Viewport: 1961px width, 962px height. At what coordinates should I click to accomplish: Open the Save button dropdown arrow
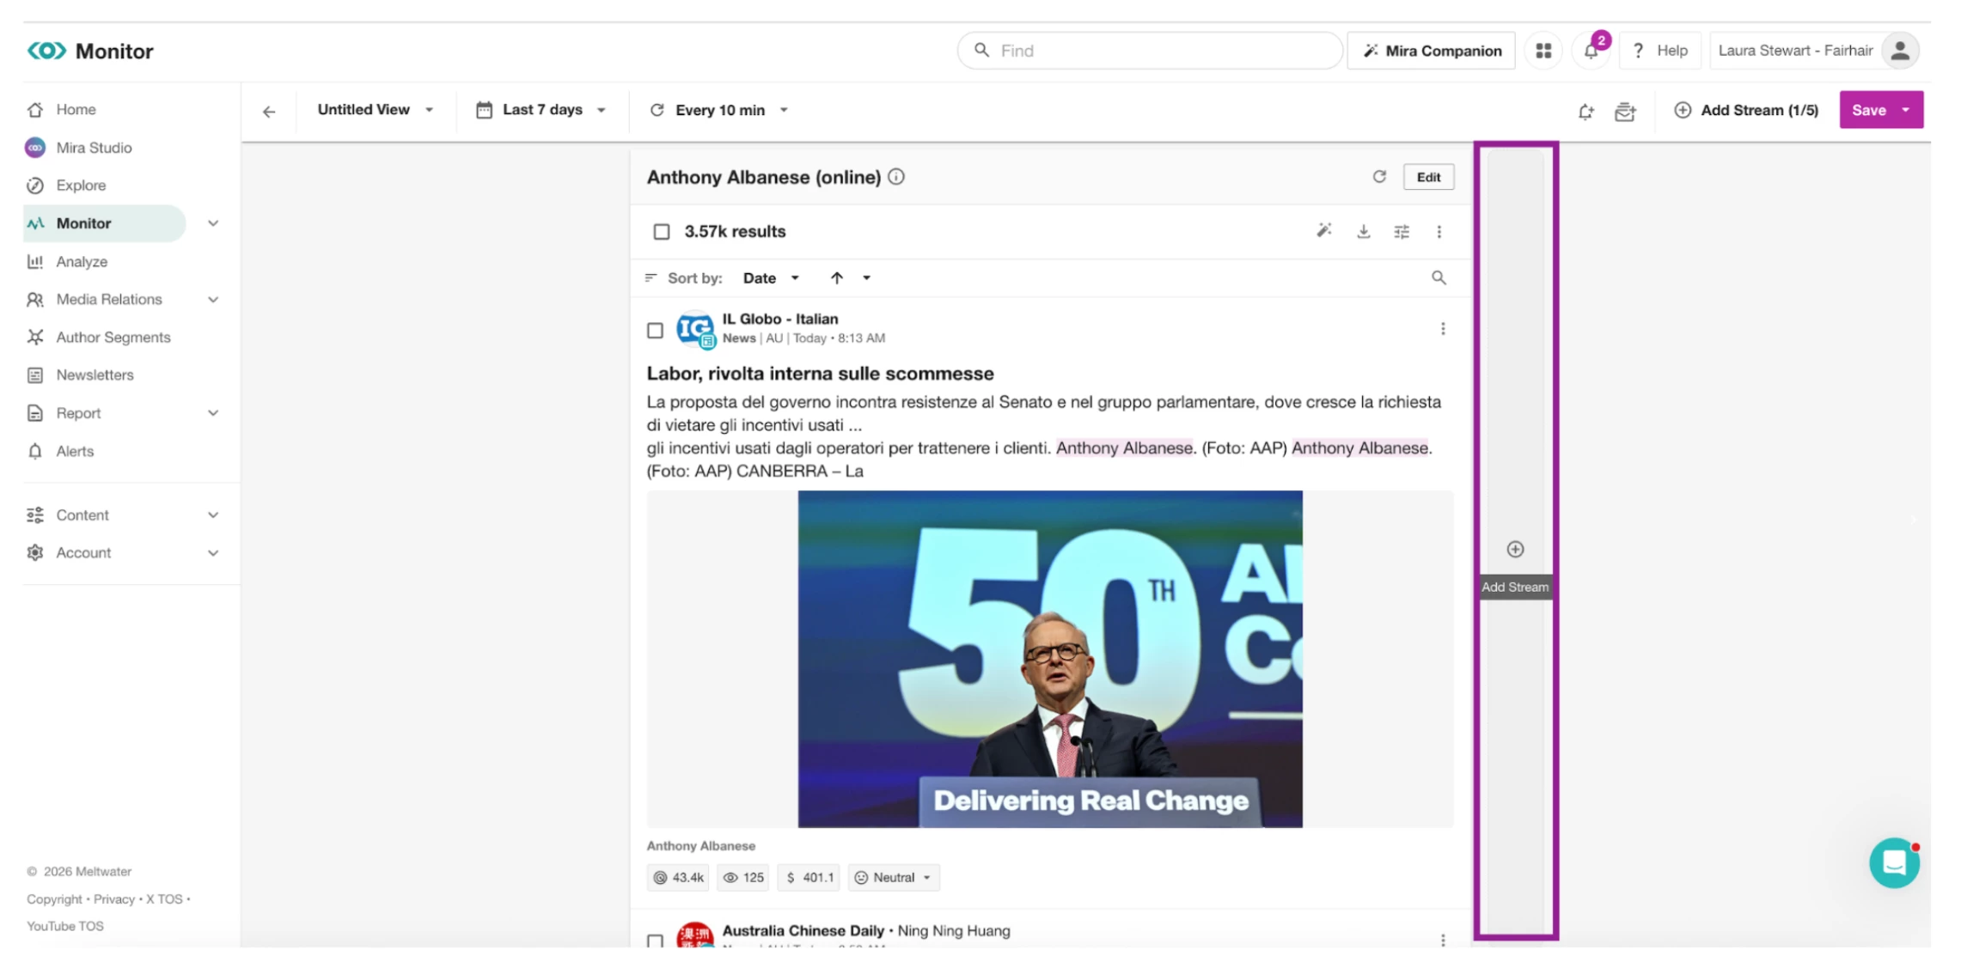(x=1906, y=110)
